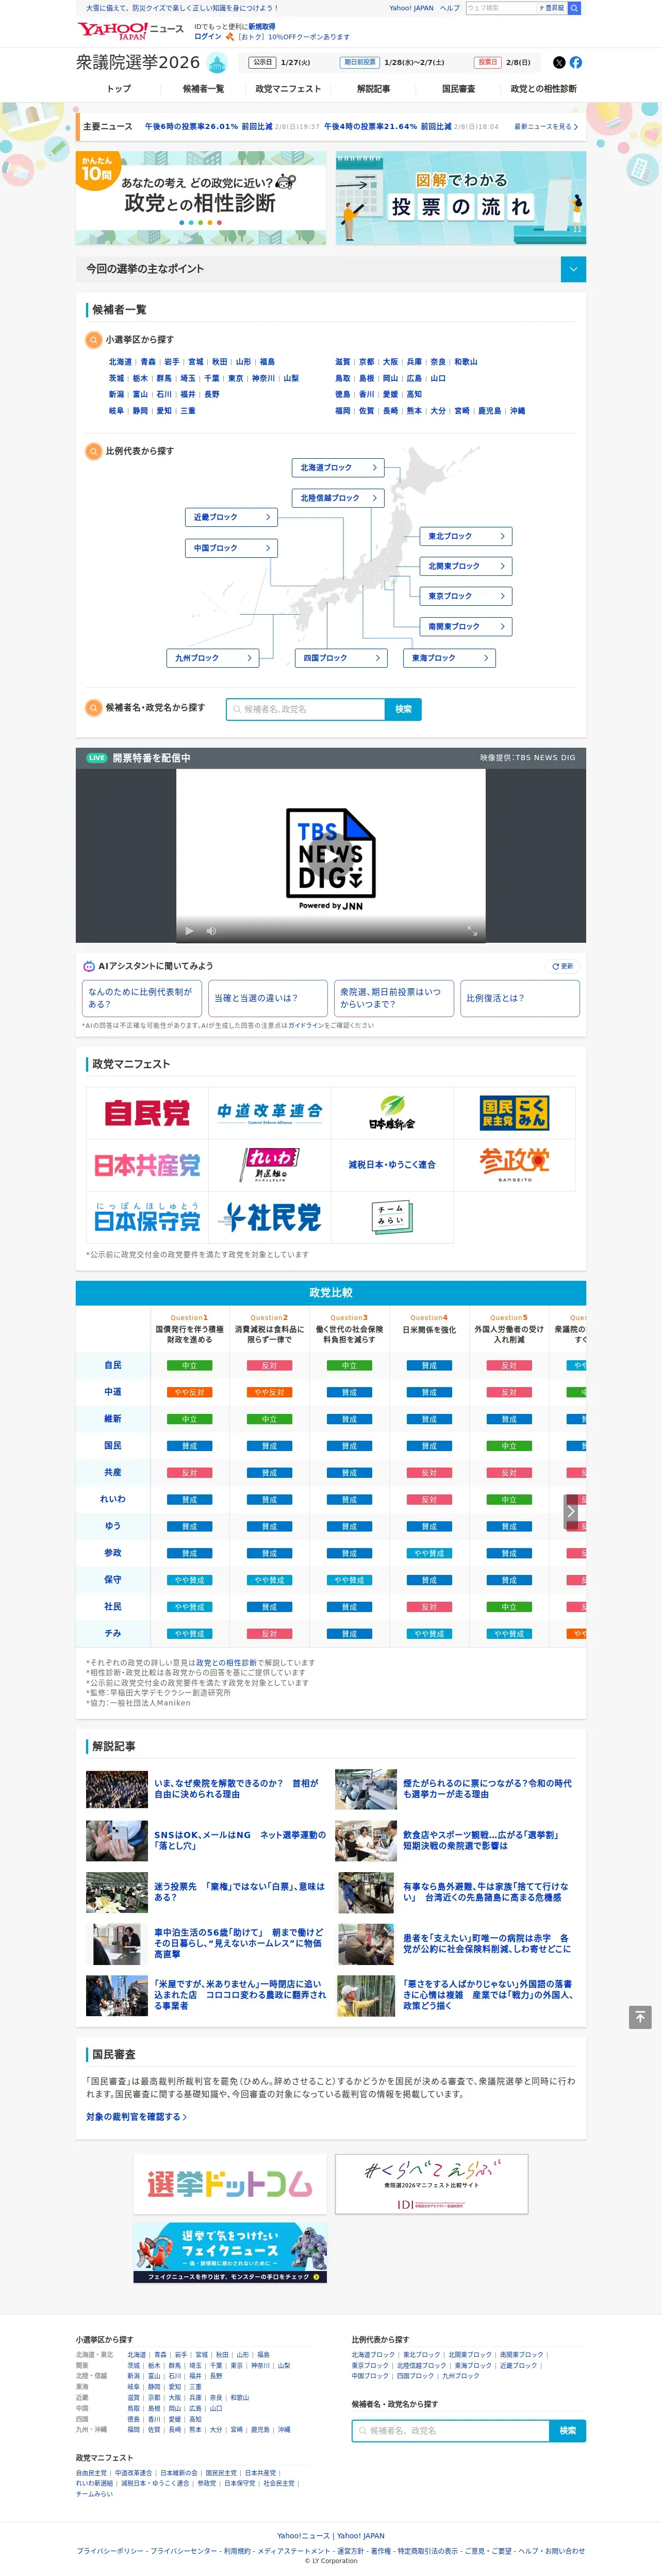
Task: Enter fullscreen on the live video
Action: point(472,931)
